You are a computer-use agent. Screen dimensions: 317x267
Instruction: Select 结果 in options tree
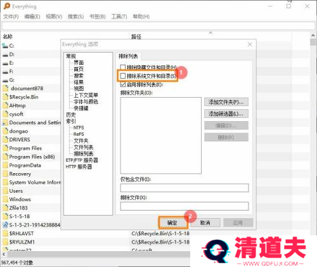79,82
